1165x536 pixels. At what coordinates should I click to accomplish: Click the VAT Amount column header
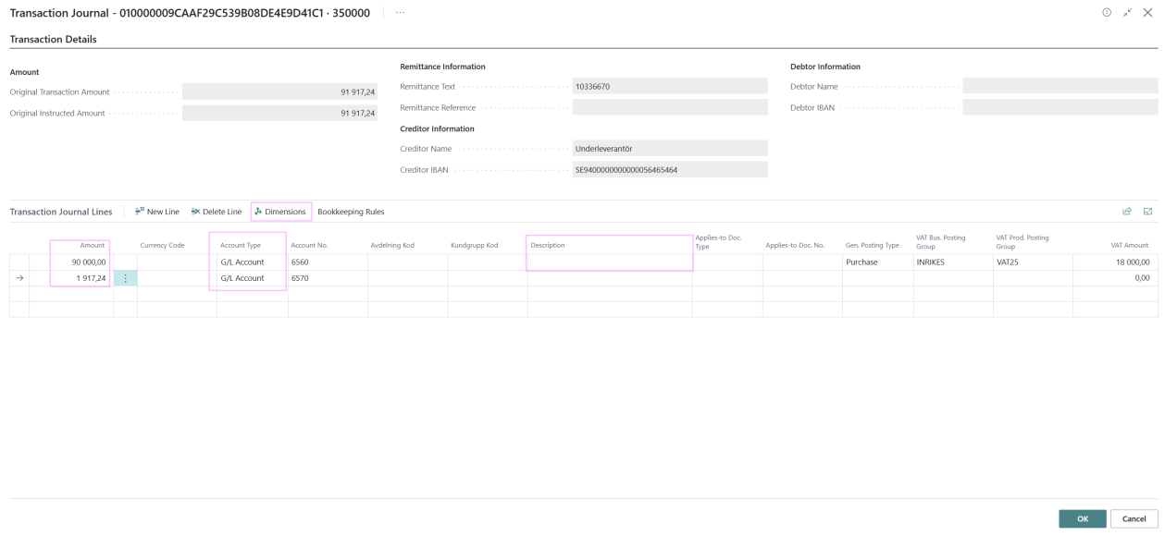1130,245
